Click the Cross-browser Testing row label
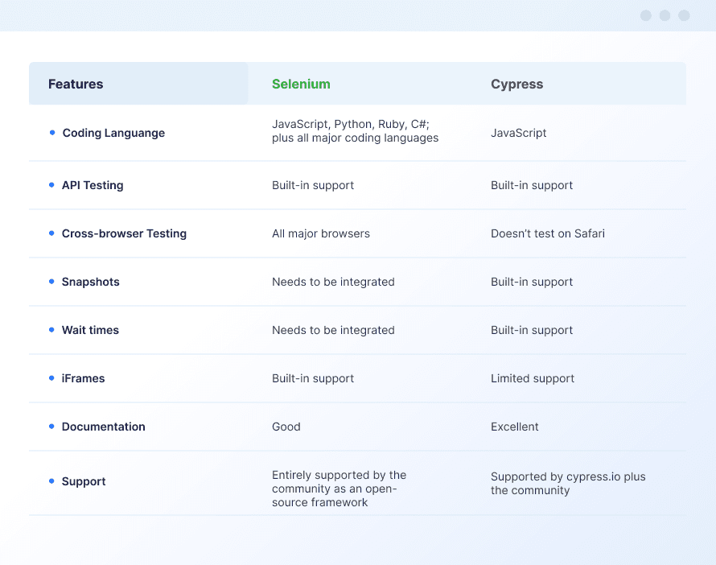 (x=124, y=233)
